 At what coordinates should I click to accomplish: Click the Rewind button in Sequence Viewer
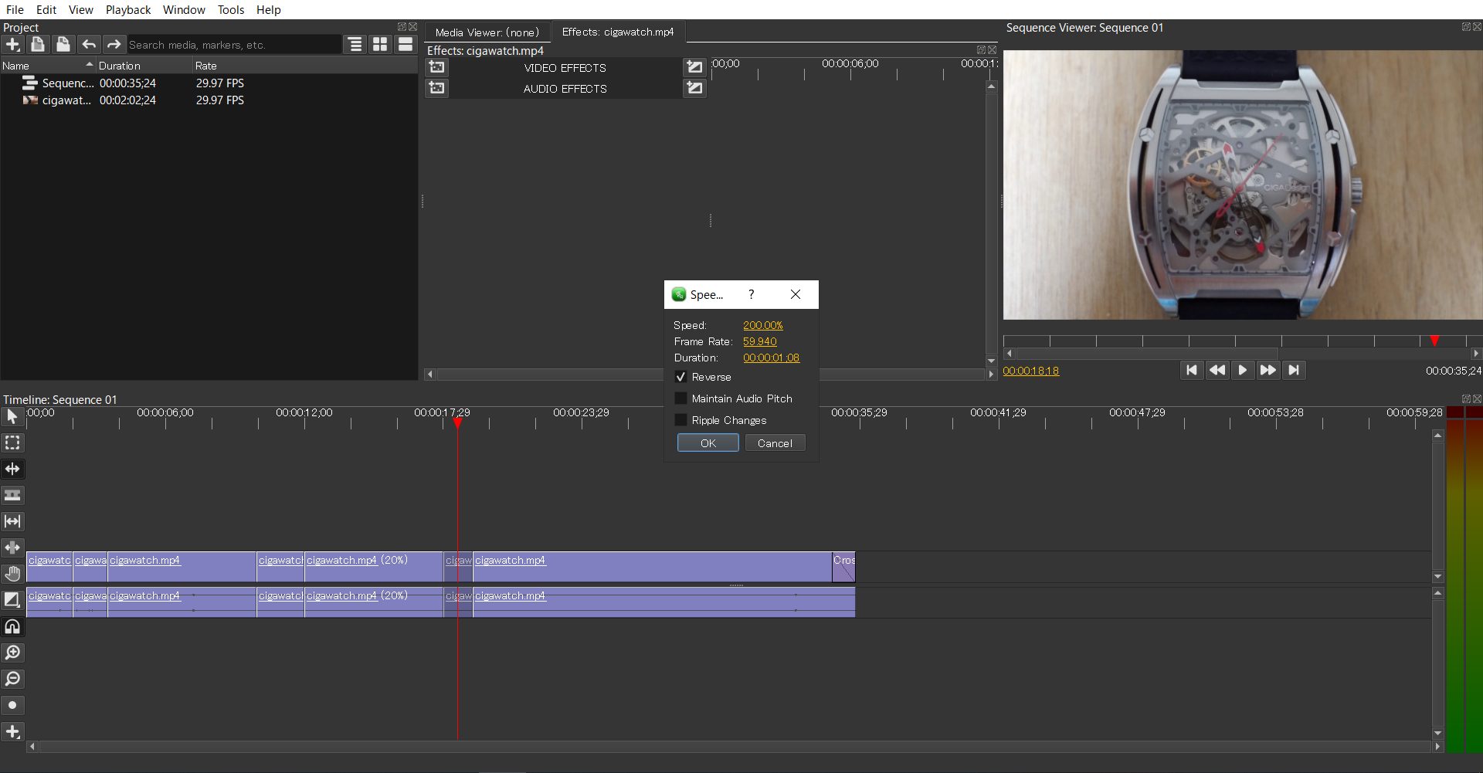(1217, 370)
